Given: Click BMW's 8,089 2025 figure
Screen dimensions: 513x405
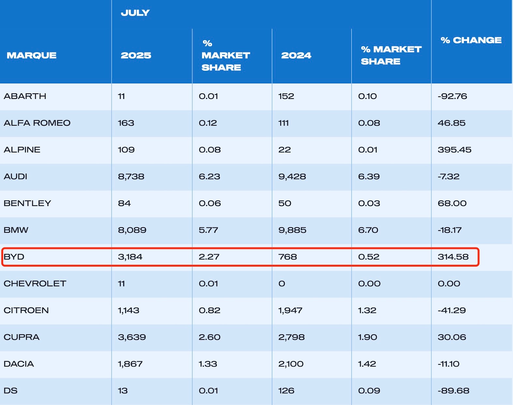Looking at the screenshot, I should pos(132,230).
